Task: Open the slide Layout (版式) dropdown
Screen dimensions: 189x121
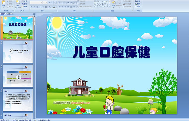Action: tap(25, 1)
